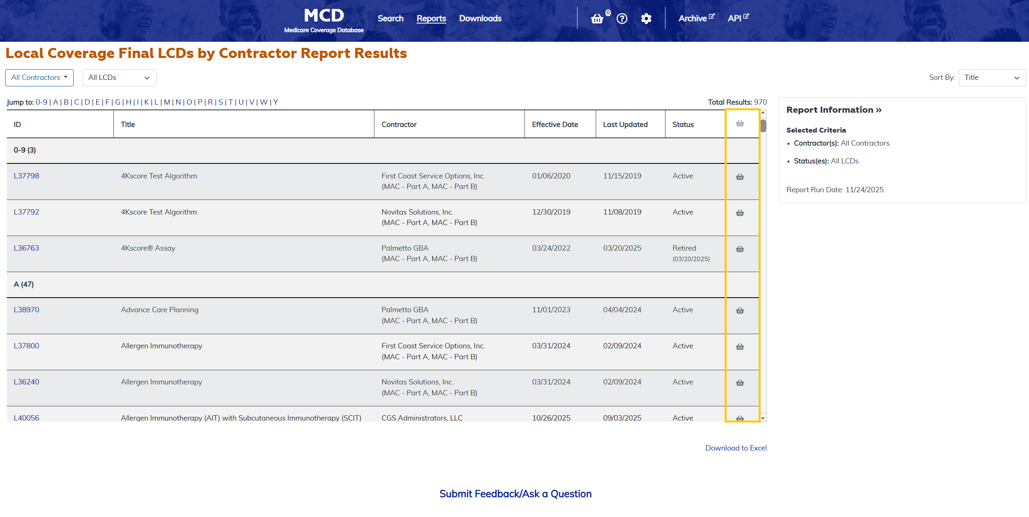Click the basket icon in table header

pyautogui.click(x=740, y=124)
